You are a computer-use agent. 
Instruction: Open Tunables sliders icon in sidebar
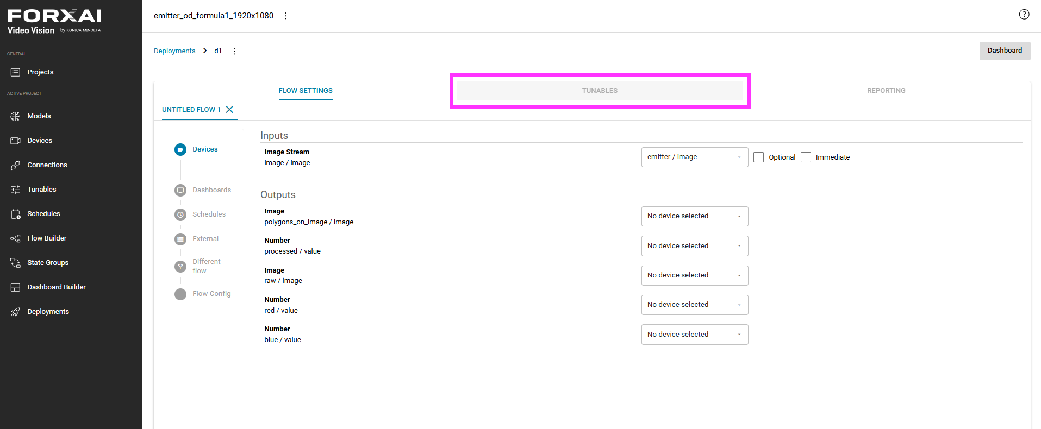coord(15,190)
